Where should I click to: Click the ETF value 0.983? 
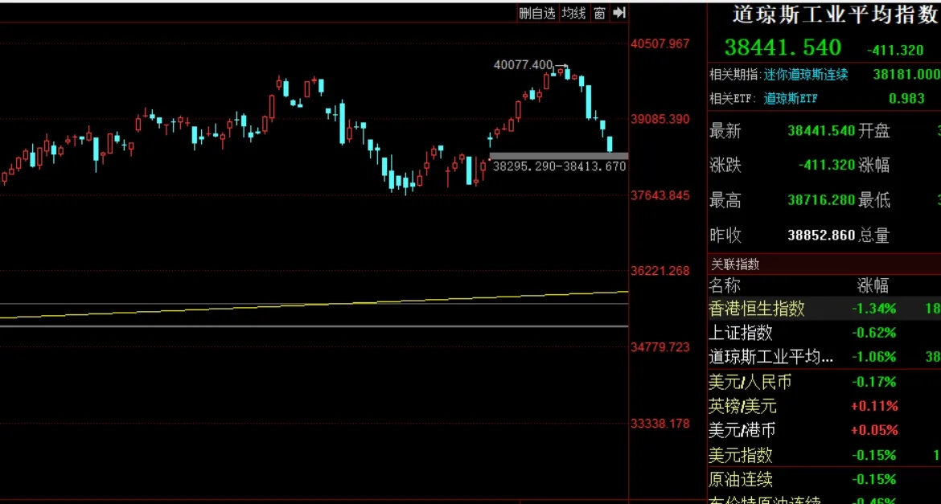(x=906, y=98)
